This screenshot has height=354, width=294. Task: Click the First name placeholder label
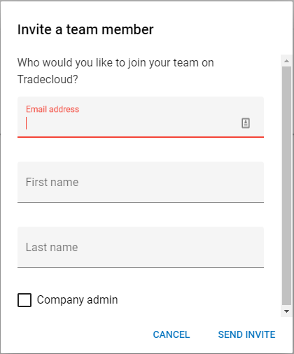[52, 182]
